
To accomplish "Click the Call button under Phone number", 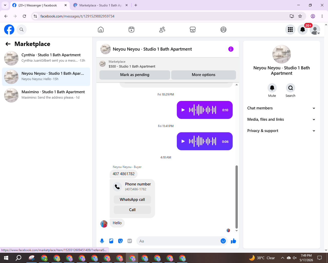I will pos(132,210).
